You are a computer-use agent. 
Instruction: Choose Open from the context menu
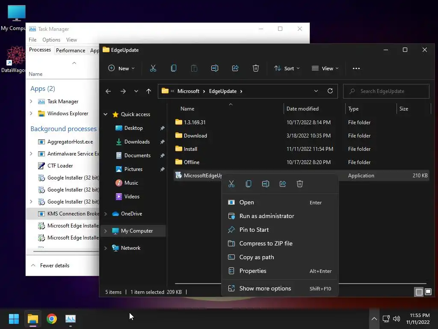pos(280,202)
